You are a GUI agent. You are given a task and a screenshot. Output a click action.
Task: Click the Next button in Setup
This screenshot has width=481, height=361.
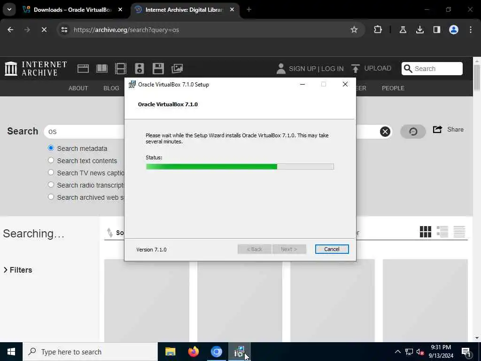[289, 249]
